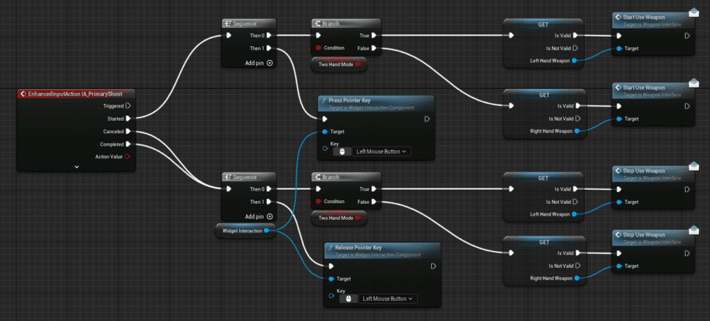This screenshot has height=321, width=710.
Task: Click the mouse key-selector icon on Press Pointer Key
Action: [x=342, y=152]
